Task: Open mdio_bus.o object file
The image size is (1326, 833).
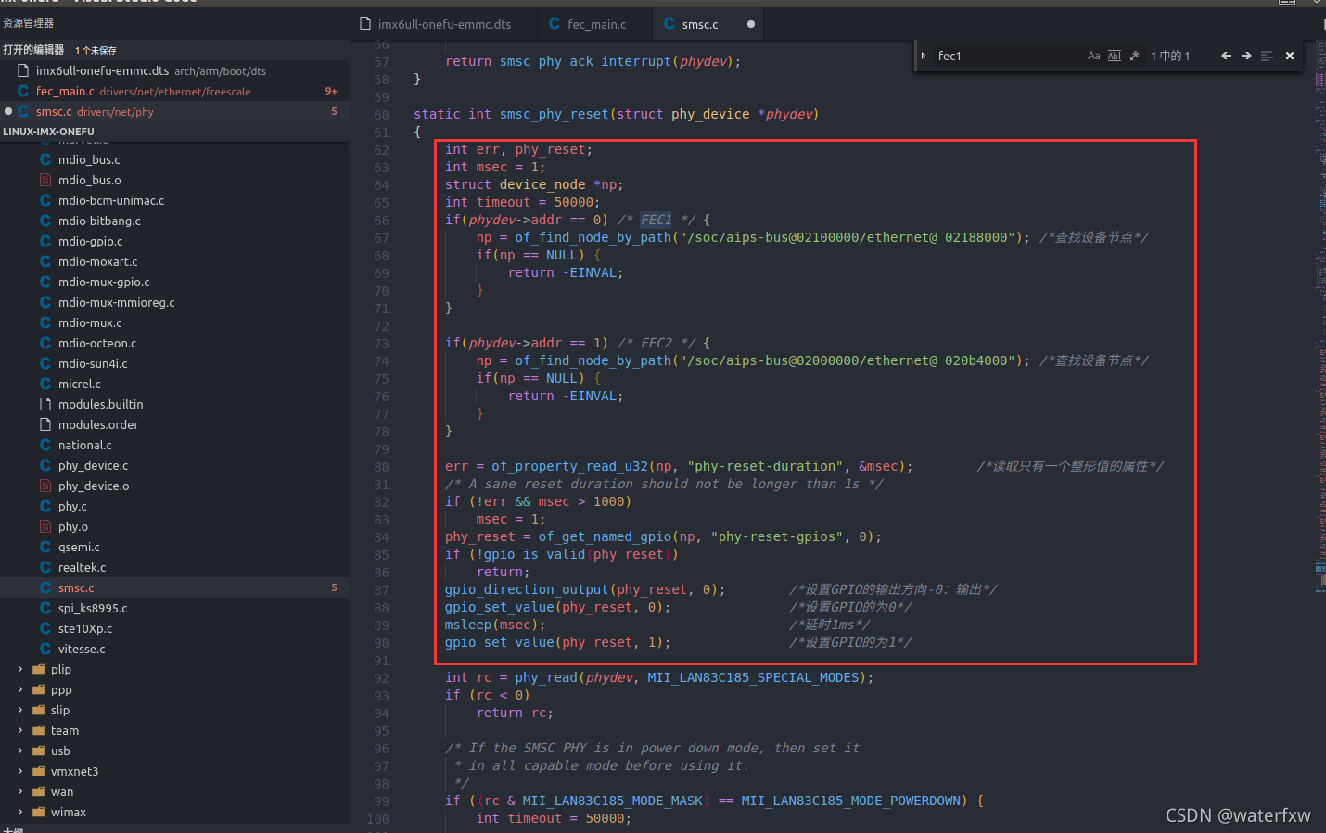Action: (x=174, y=180)
